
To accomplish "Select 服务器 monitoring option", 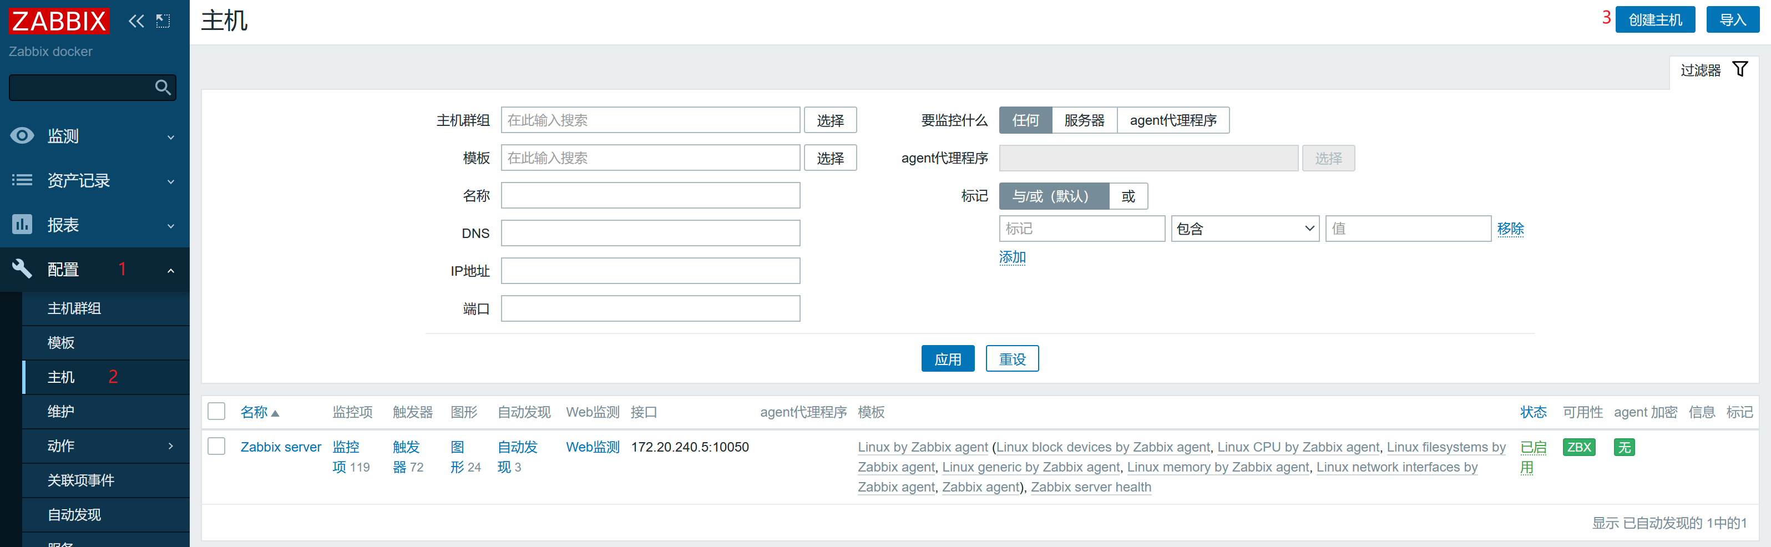I will (1084, 120).
